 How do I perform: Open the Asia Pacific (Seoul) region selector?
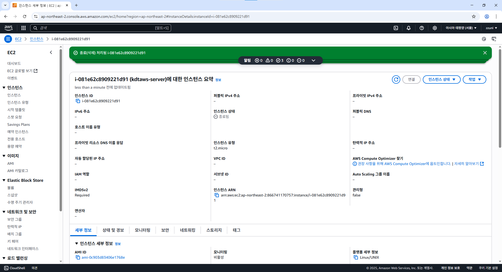(461, 28)
